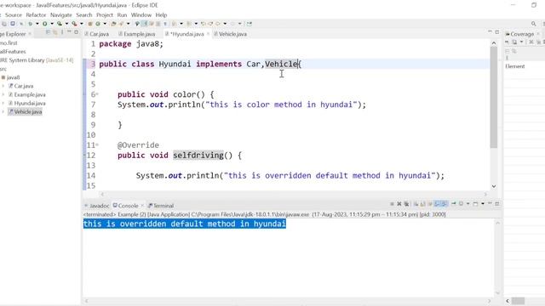
Task: Click Remove Launch X icon in Console
Action: (x=399, y=204)
